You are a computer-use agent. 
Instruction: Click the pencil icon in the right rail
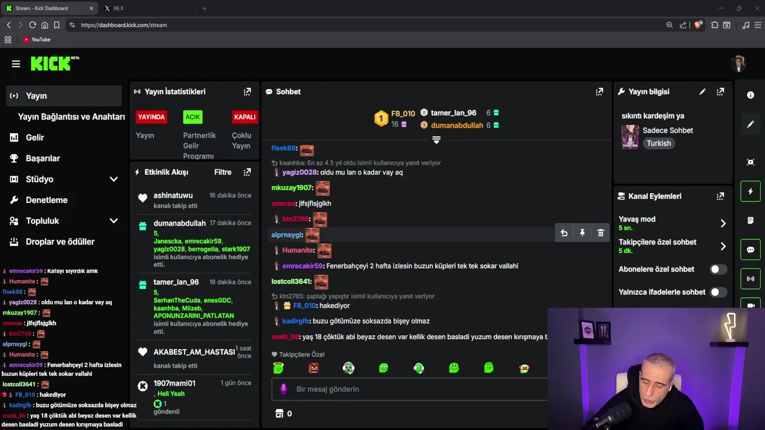click(751, 124)
